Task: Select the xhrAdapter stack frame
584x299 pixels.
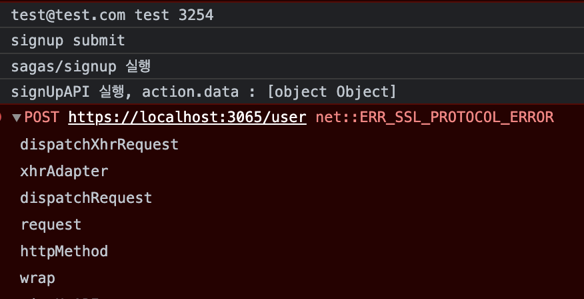Action: click(x=64, y=171)
